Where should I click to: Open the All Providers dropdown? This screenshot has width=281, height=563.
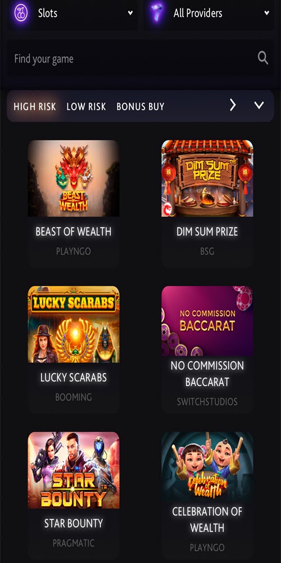pyautogui.click(x=209, y=14)
